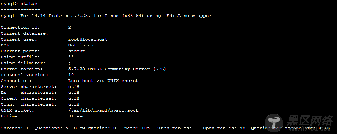
Task: Click the Slow queries: 0 statistic
Action: pos(95,128)
